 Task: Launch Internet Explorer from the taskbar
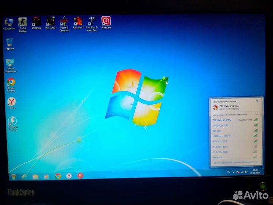pos(25,177)
